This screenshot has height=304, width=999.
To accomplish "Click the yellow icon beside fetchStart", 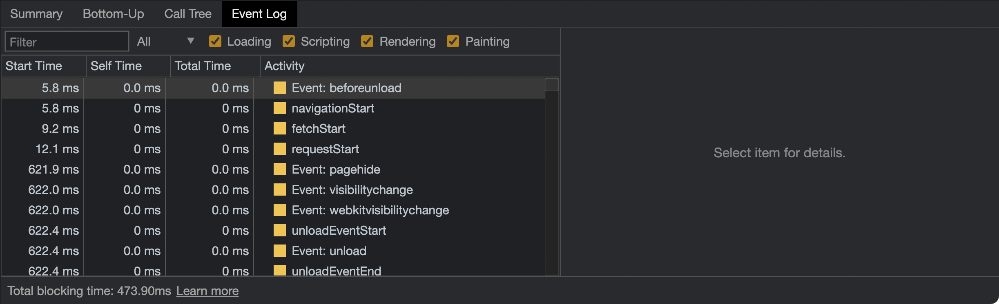I will 279,129.
